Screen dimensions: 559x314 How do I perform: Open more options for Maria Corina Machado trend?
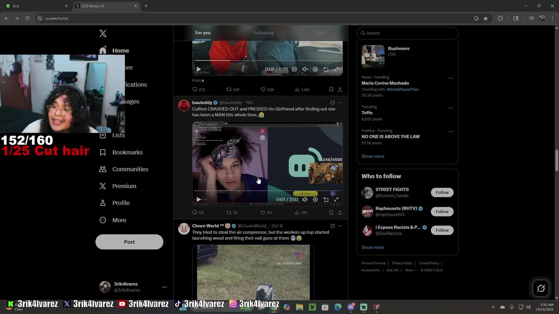pyautogui.click(x=451, y=78)
